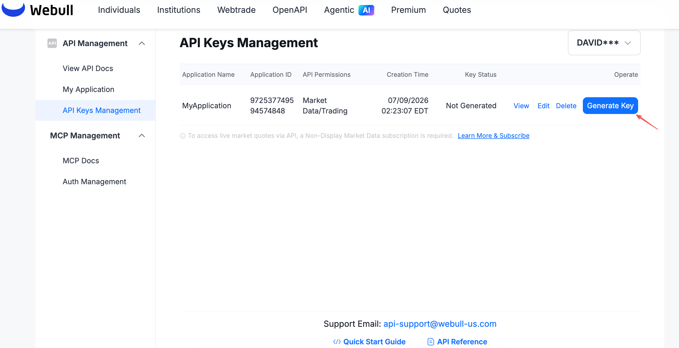The height and width of the screenshot is (348, 679).
Task: Click Edit for MyApplication
Action: click(543, 106)
